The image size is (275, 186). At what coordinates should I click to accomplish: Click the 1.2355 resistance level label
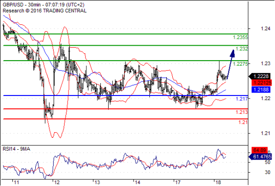240,37
